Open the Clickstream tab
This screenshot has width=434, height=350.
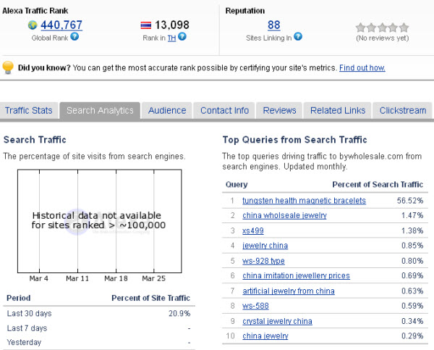403,111
